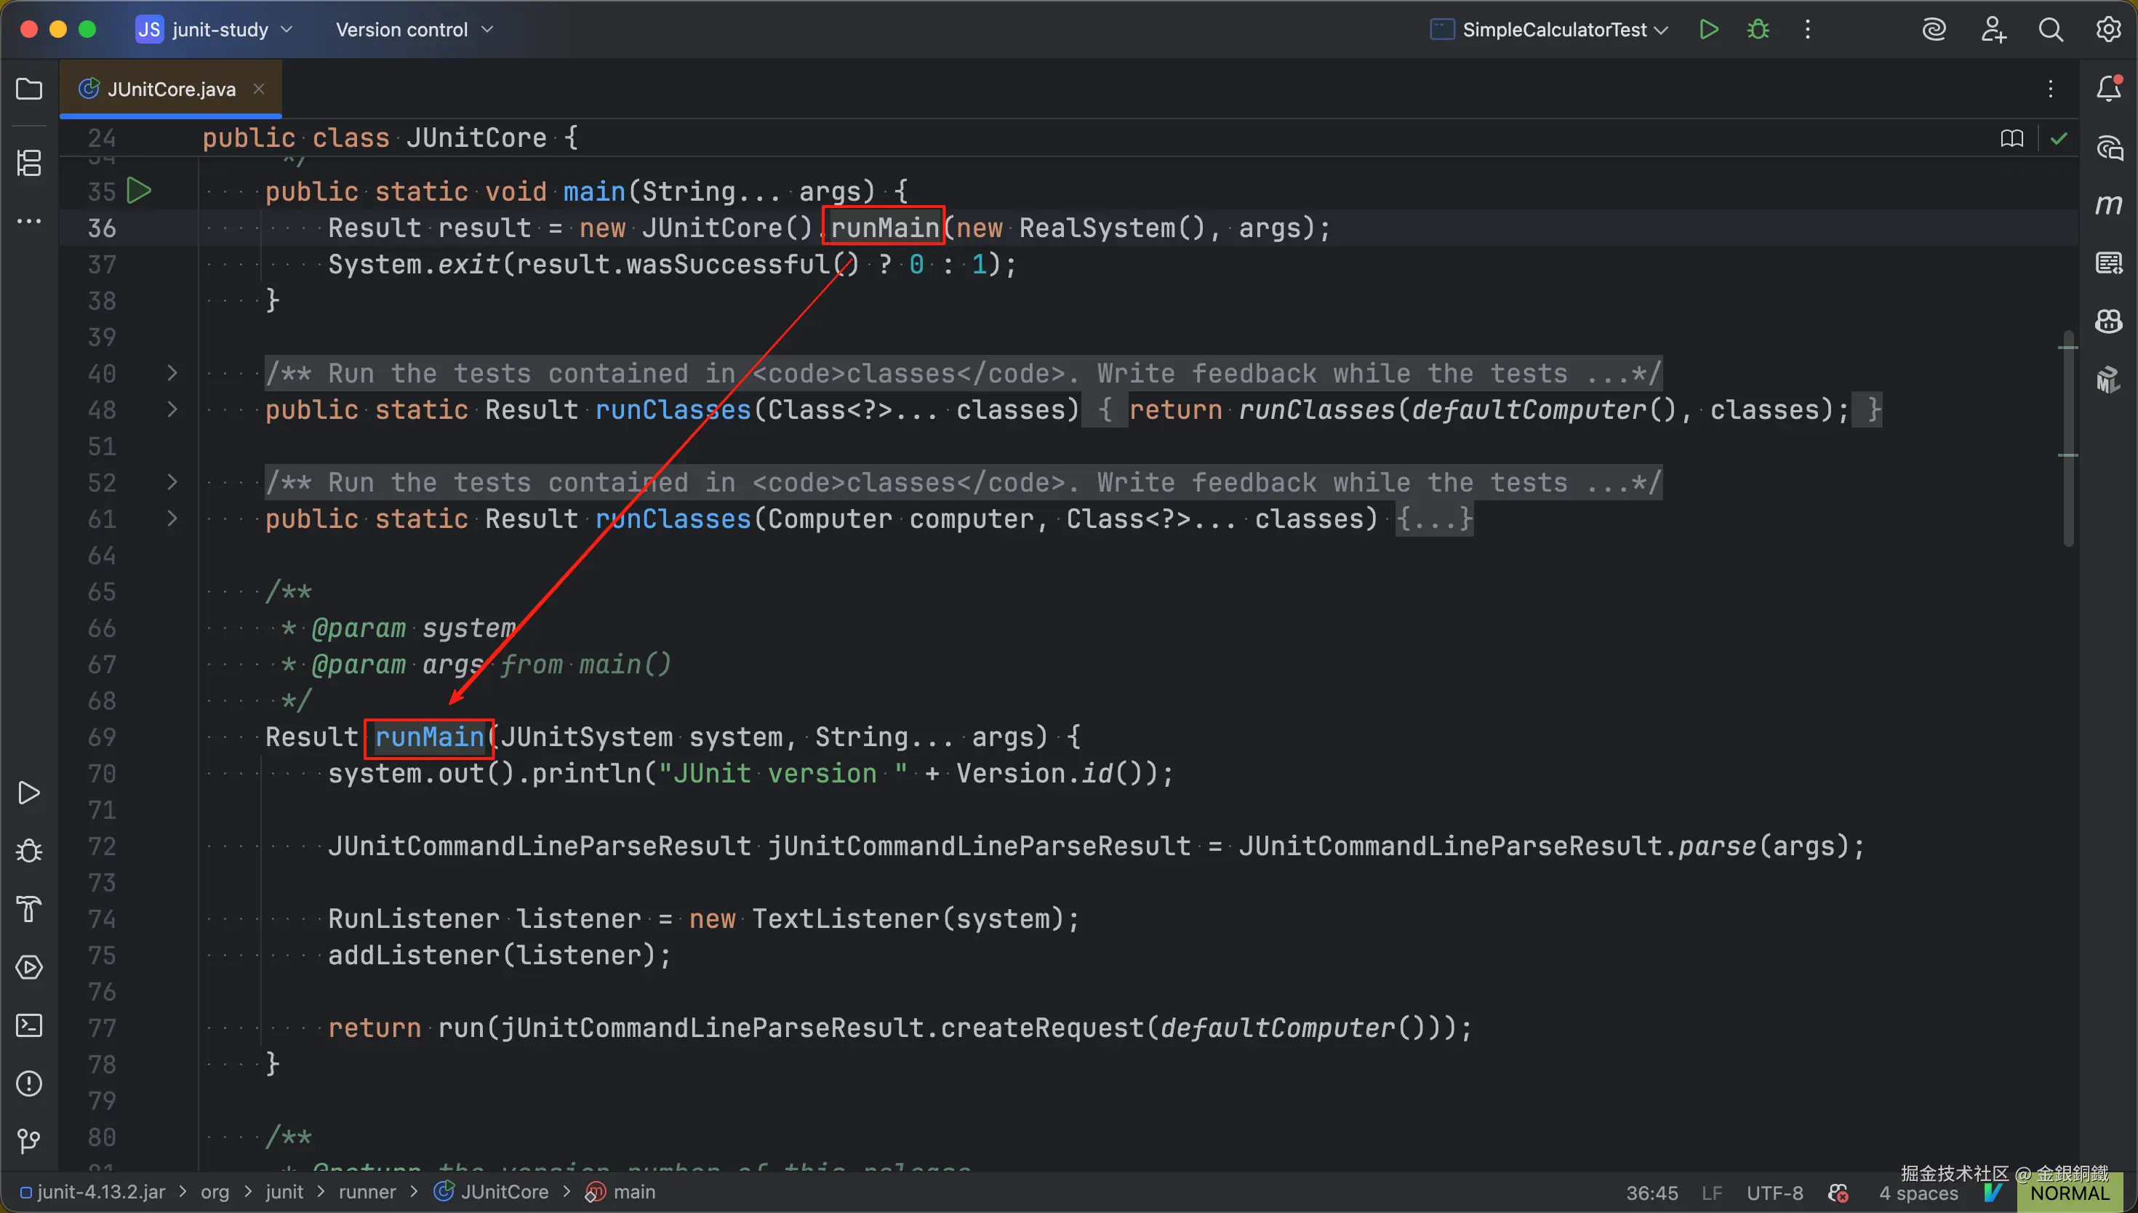Click the green inspections checkmark widget
The width and height of the screenshot is (2138, 1213).
[x=2059, y=138]
